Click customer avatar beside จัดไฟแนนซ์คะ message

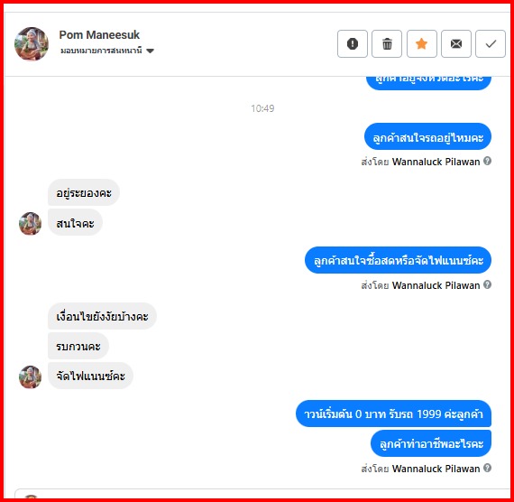point(30,377)
